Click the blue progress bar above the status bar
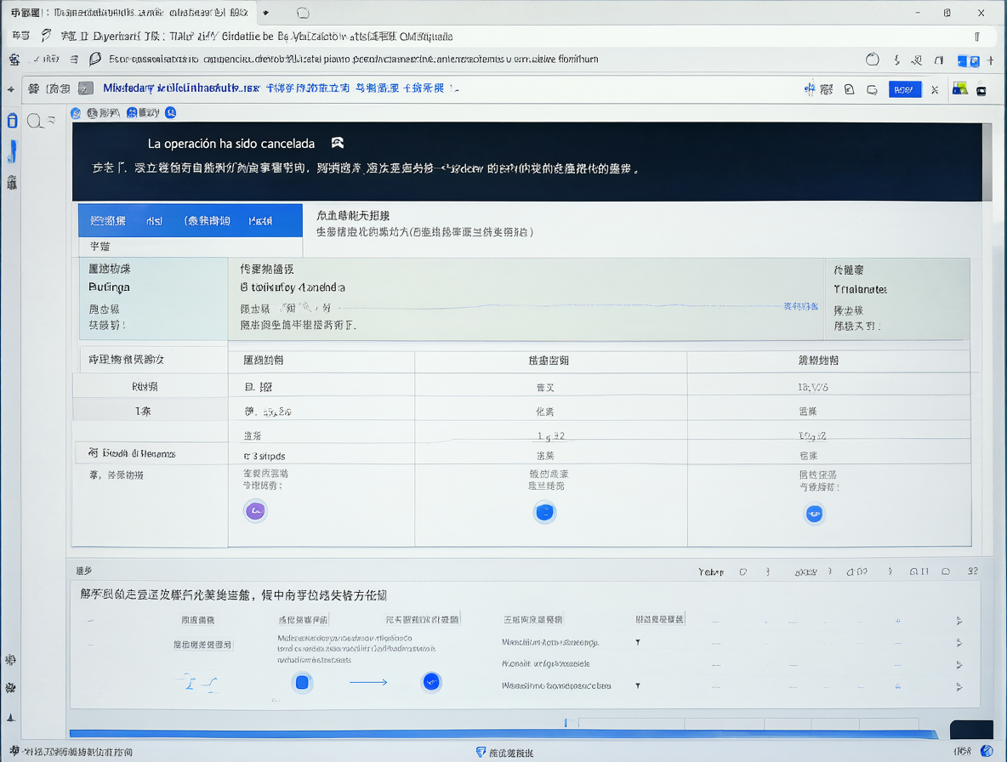The height and width of the screenshot is (762, 1007). 503,734
